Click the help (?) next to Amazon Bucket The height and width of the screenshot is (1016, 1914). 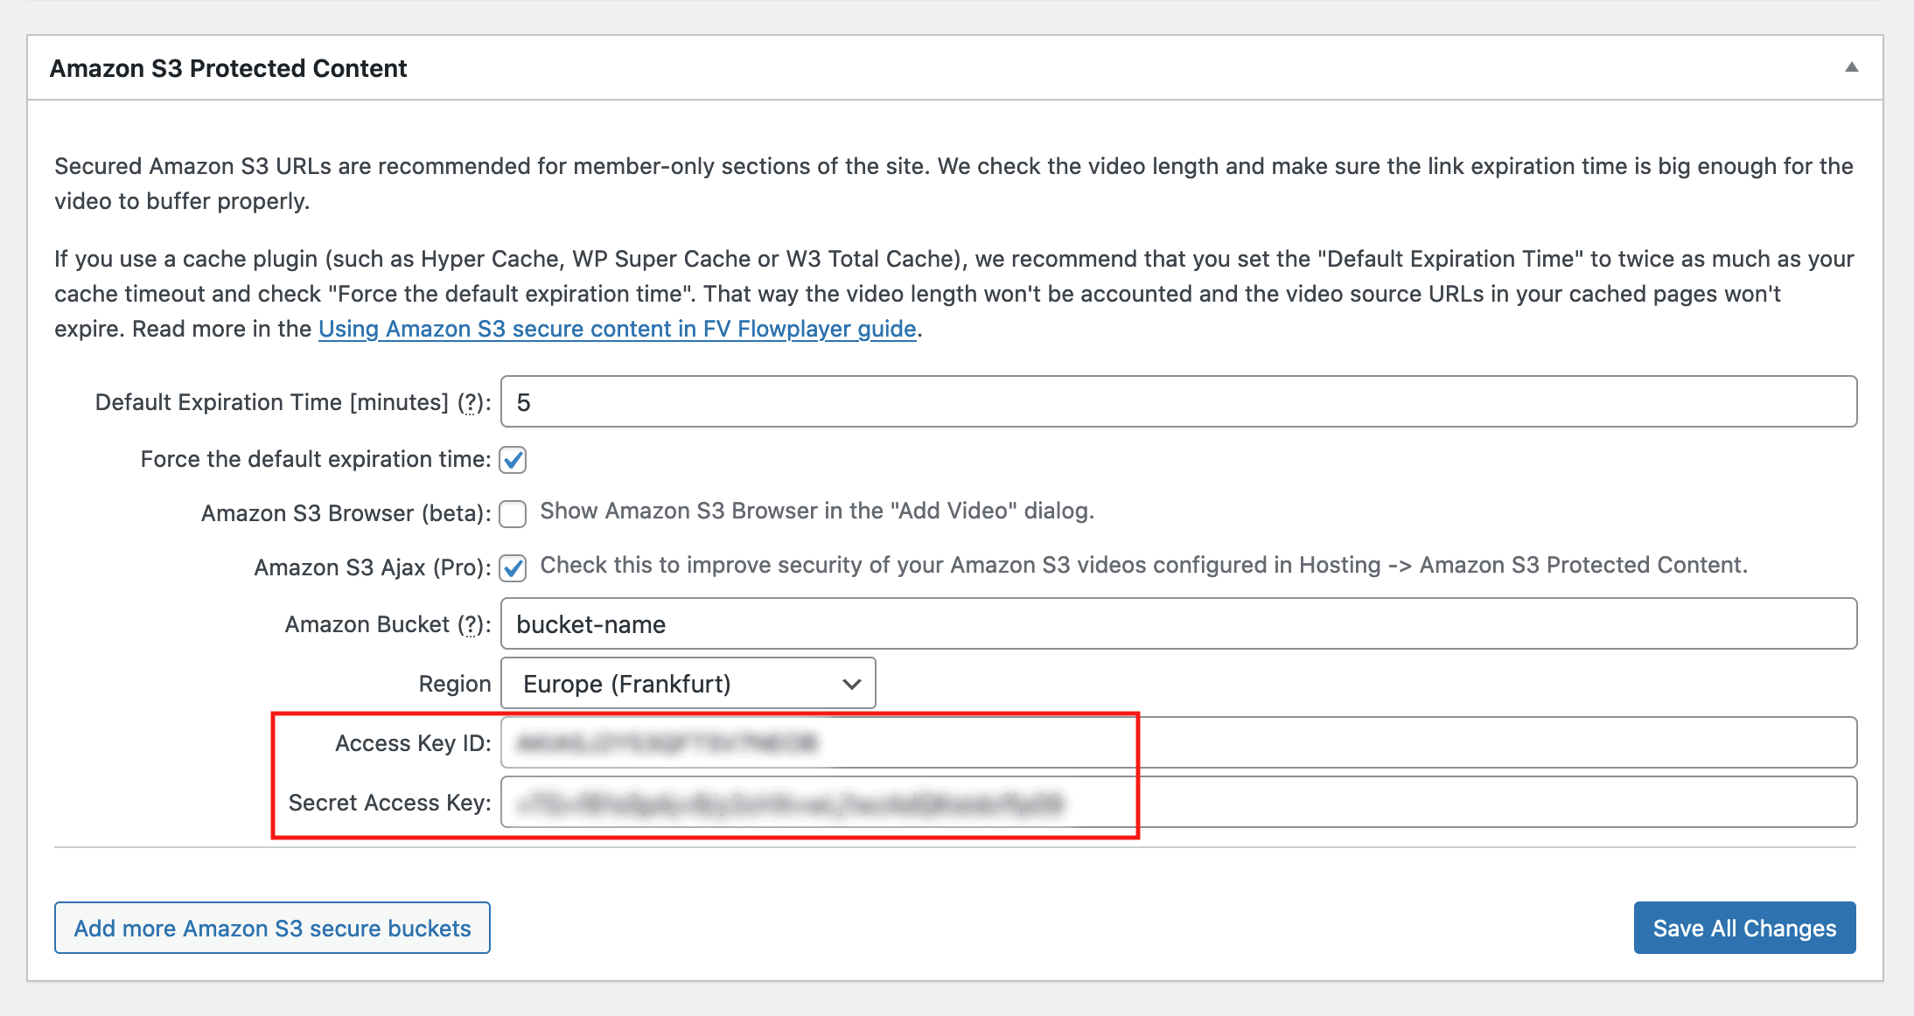[472, 624]
